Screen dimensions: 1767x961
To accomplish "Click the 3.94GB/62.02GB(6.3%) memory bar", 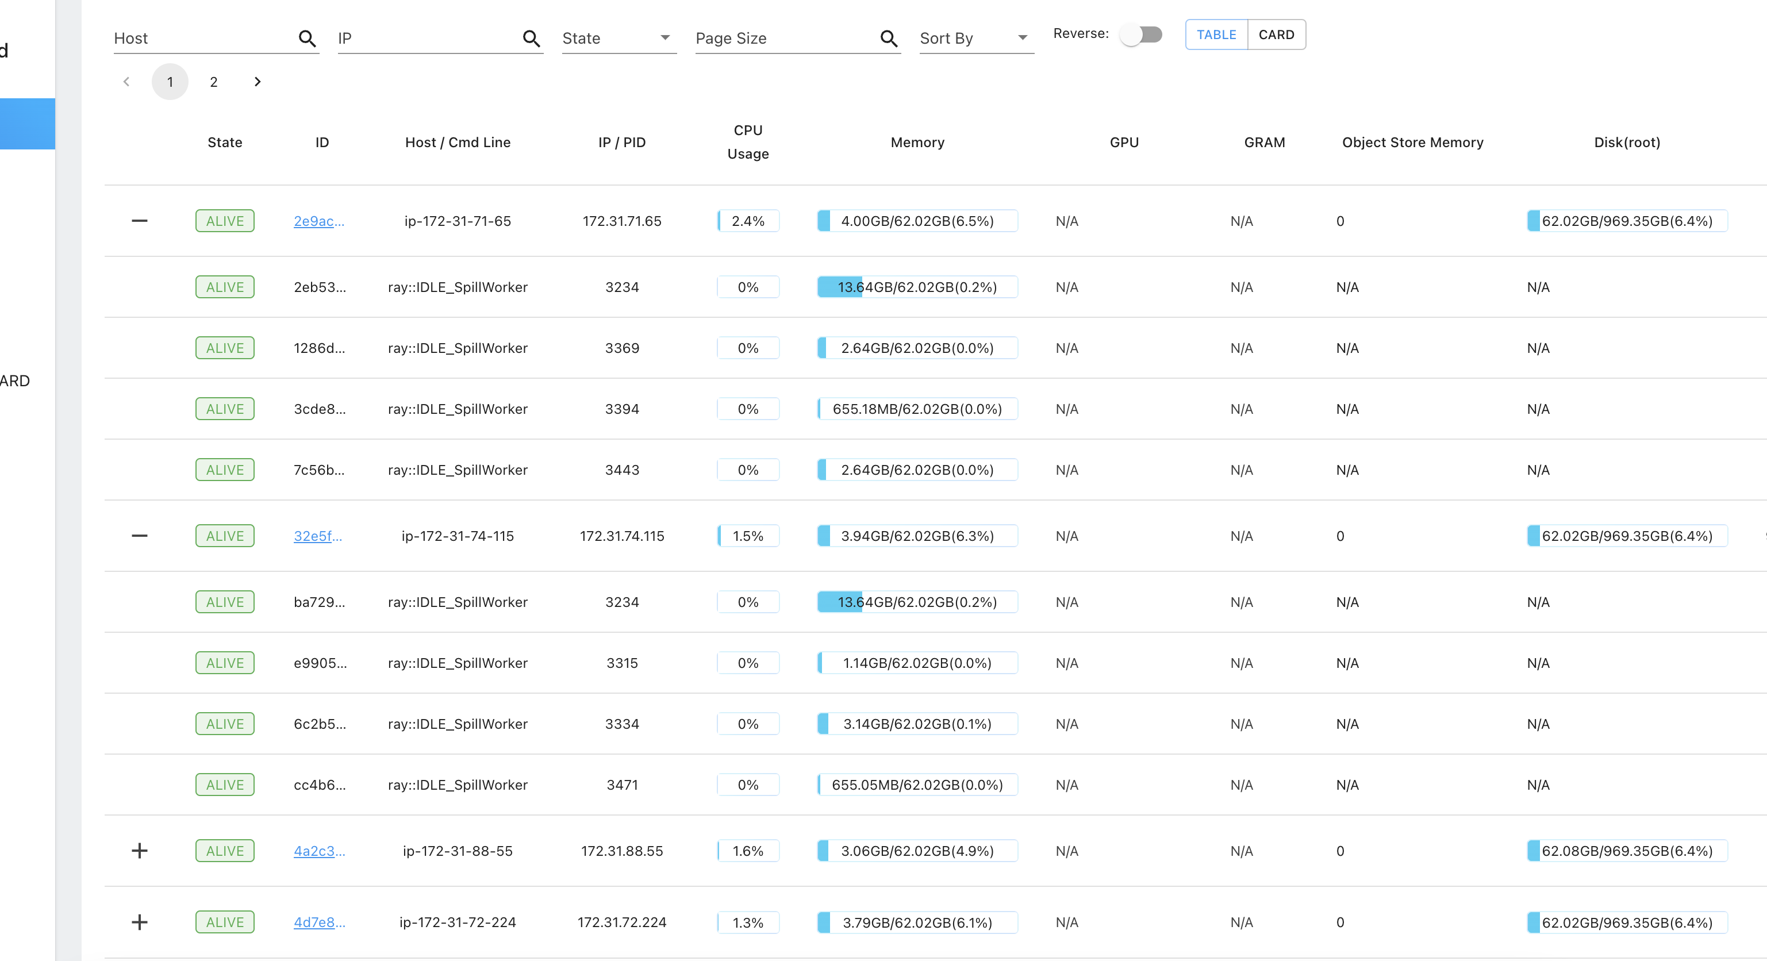I will [x=917, y=536].
